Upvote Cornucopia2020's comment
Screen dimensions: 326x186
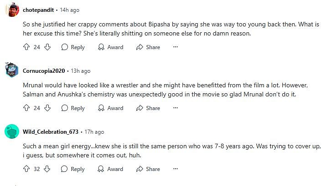[26, 108]
